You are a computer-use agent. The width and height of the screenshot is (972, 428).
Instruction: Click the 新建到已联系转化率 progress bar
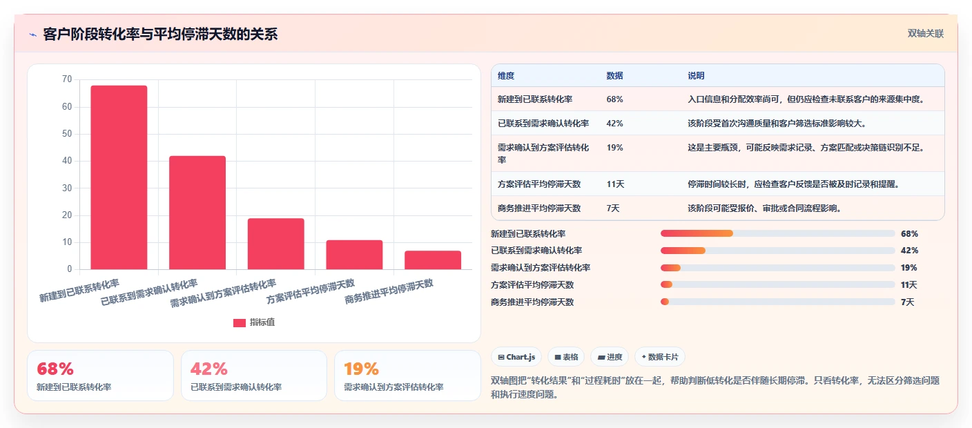777,234
